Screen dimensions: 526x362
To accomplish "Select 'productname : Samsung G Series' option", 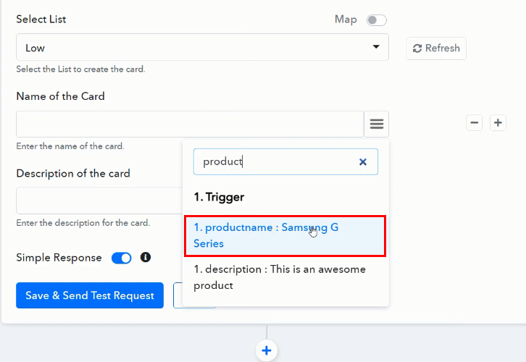I will (285, 235).
